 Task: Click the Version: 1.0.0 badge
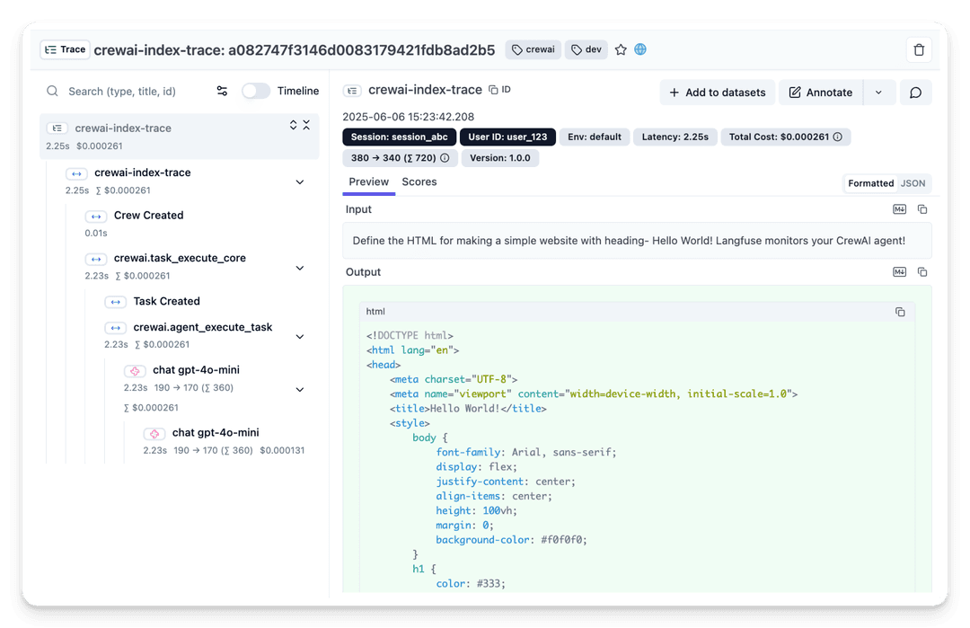[x=500, y=158]
